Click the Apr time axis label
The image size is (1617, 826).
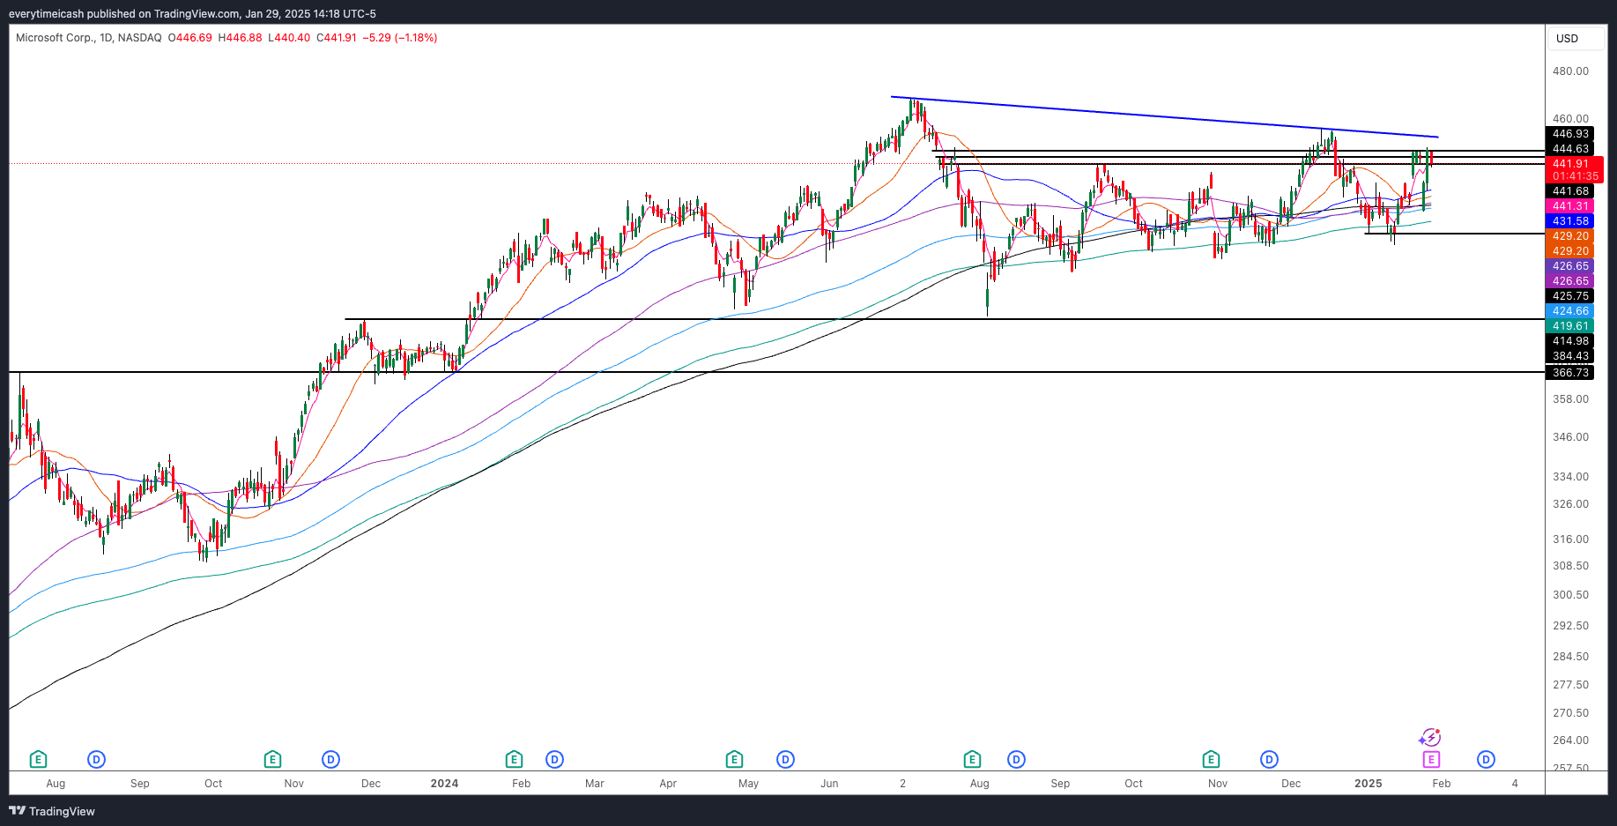pos(668,784)
